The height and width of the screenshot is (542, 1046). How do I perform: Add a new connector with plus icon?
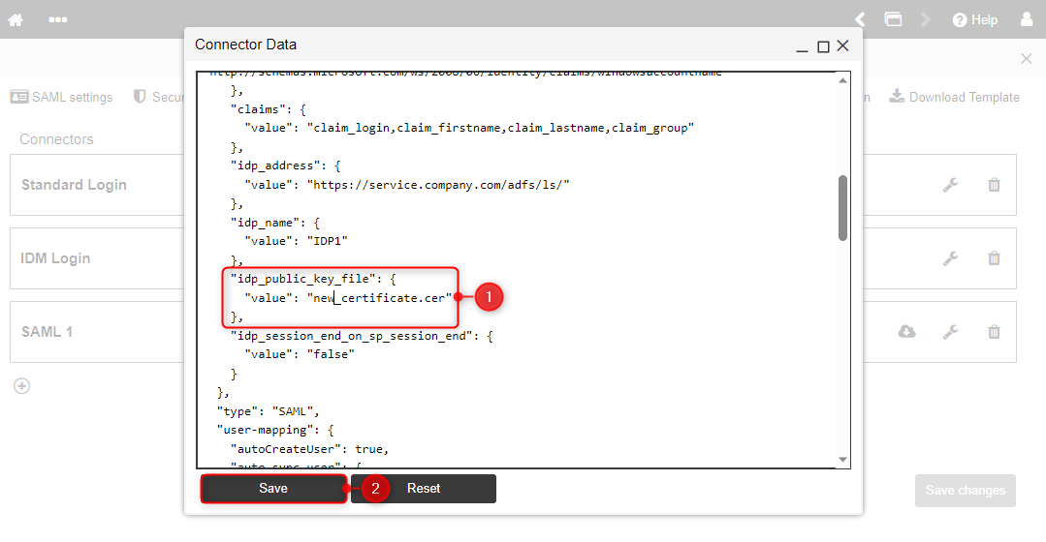tap(22, 386)
